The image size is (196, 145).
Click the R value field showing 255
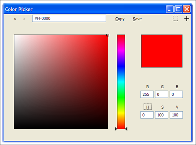[147, 94]
